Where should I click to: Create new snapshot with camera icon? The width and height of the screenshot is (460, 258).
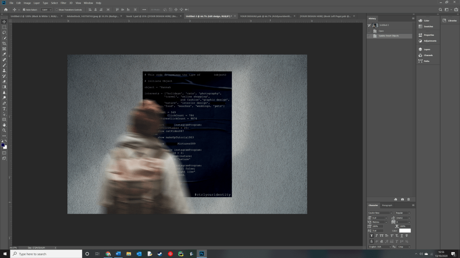[x=402, y=199]
